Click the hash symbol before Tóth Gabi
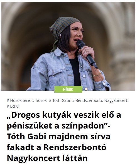 coord(50,100)
